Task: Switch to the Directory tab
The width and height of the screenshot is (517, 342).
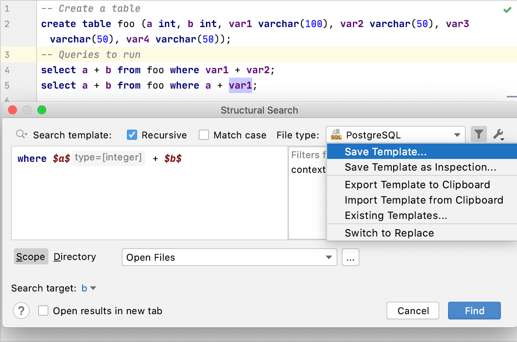Action: point(74,257)
